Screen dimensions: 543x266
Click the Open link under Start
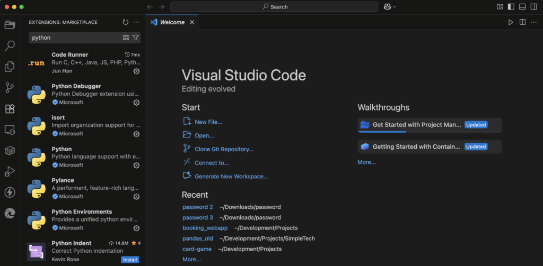pyautogui.click(x=204, y=136)
